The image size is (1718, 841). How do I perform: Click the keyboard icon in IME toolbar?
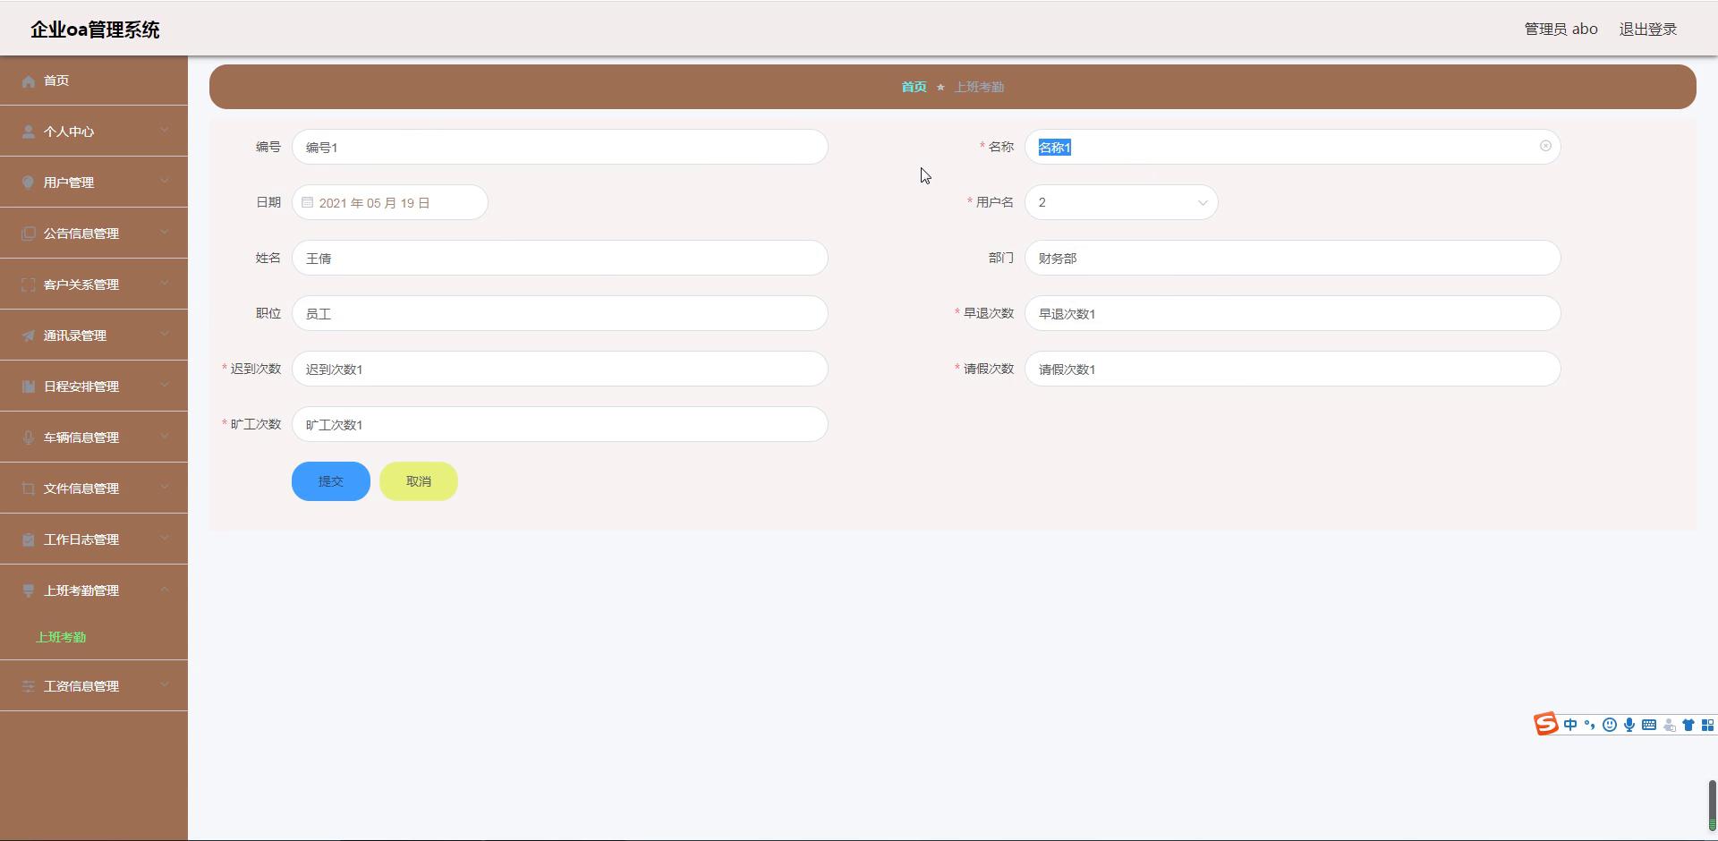(1649, 725)
